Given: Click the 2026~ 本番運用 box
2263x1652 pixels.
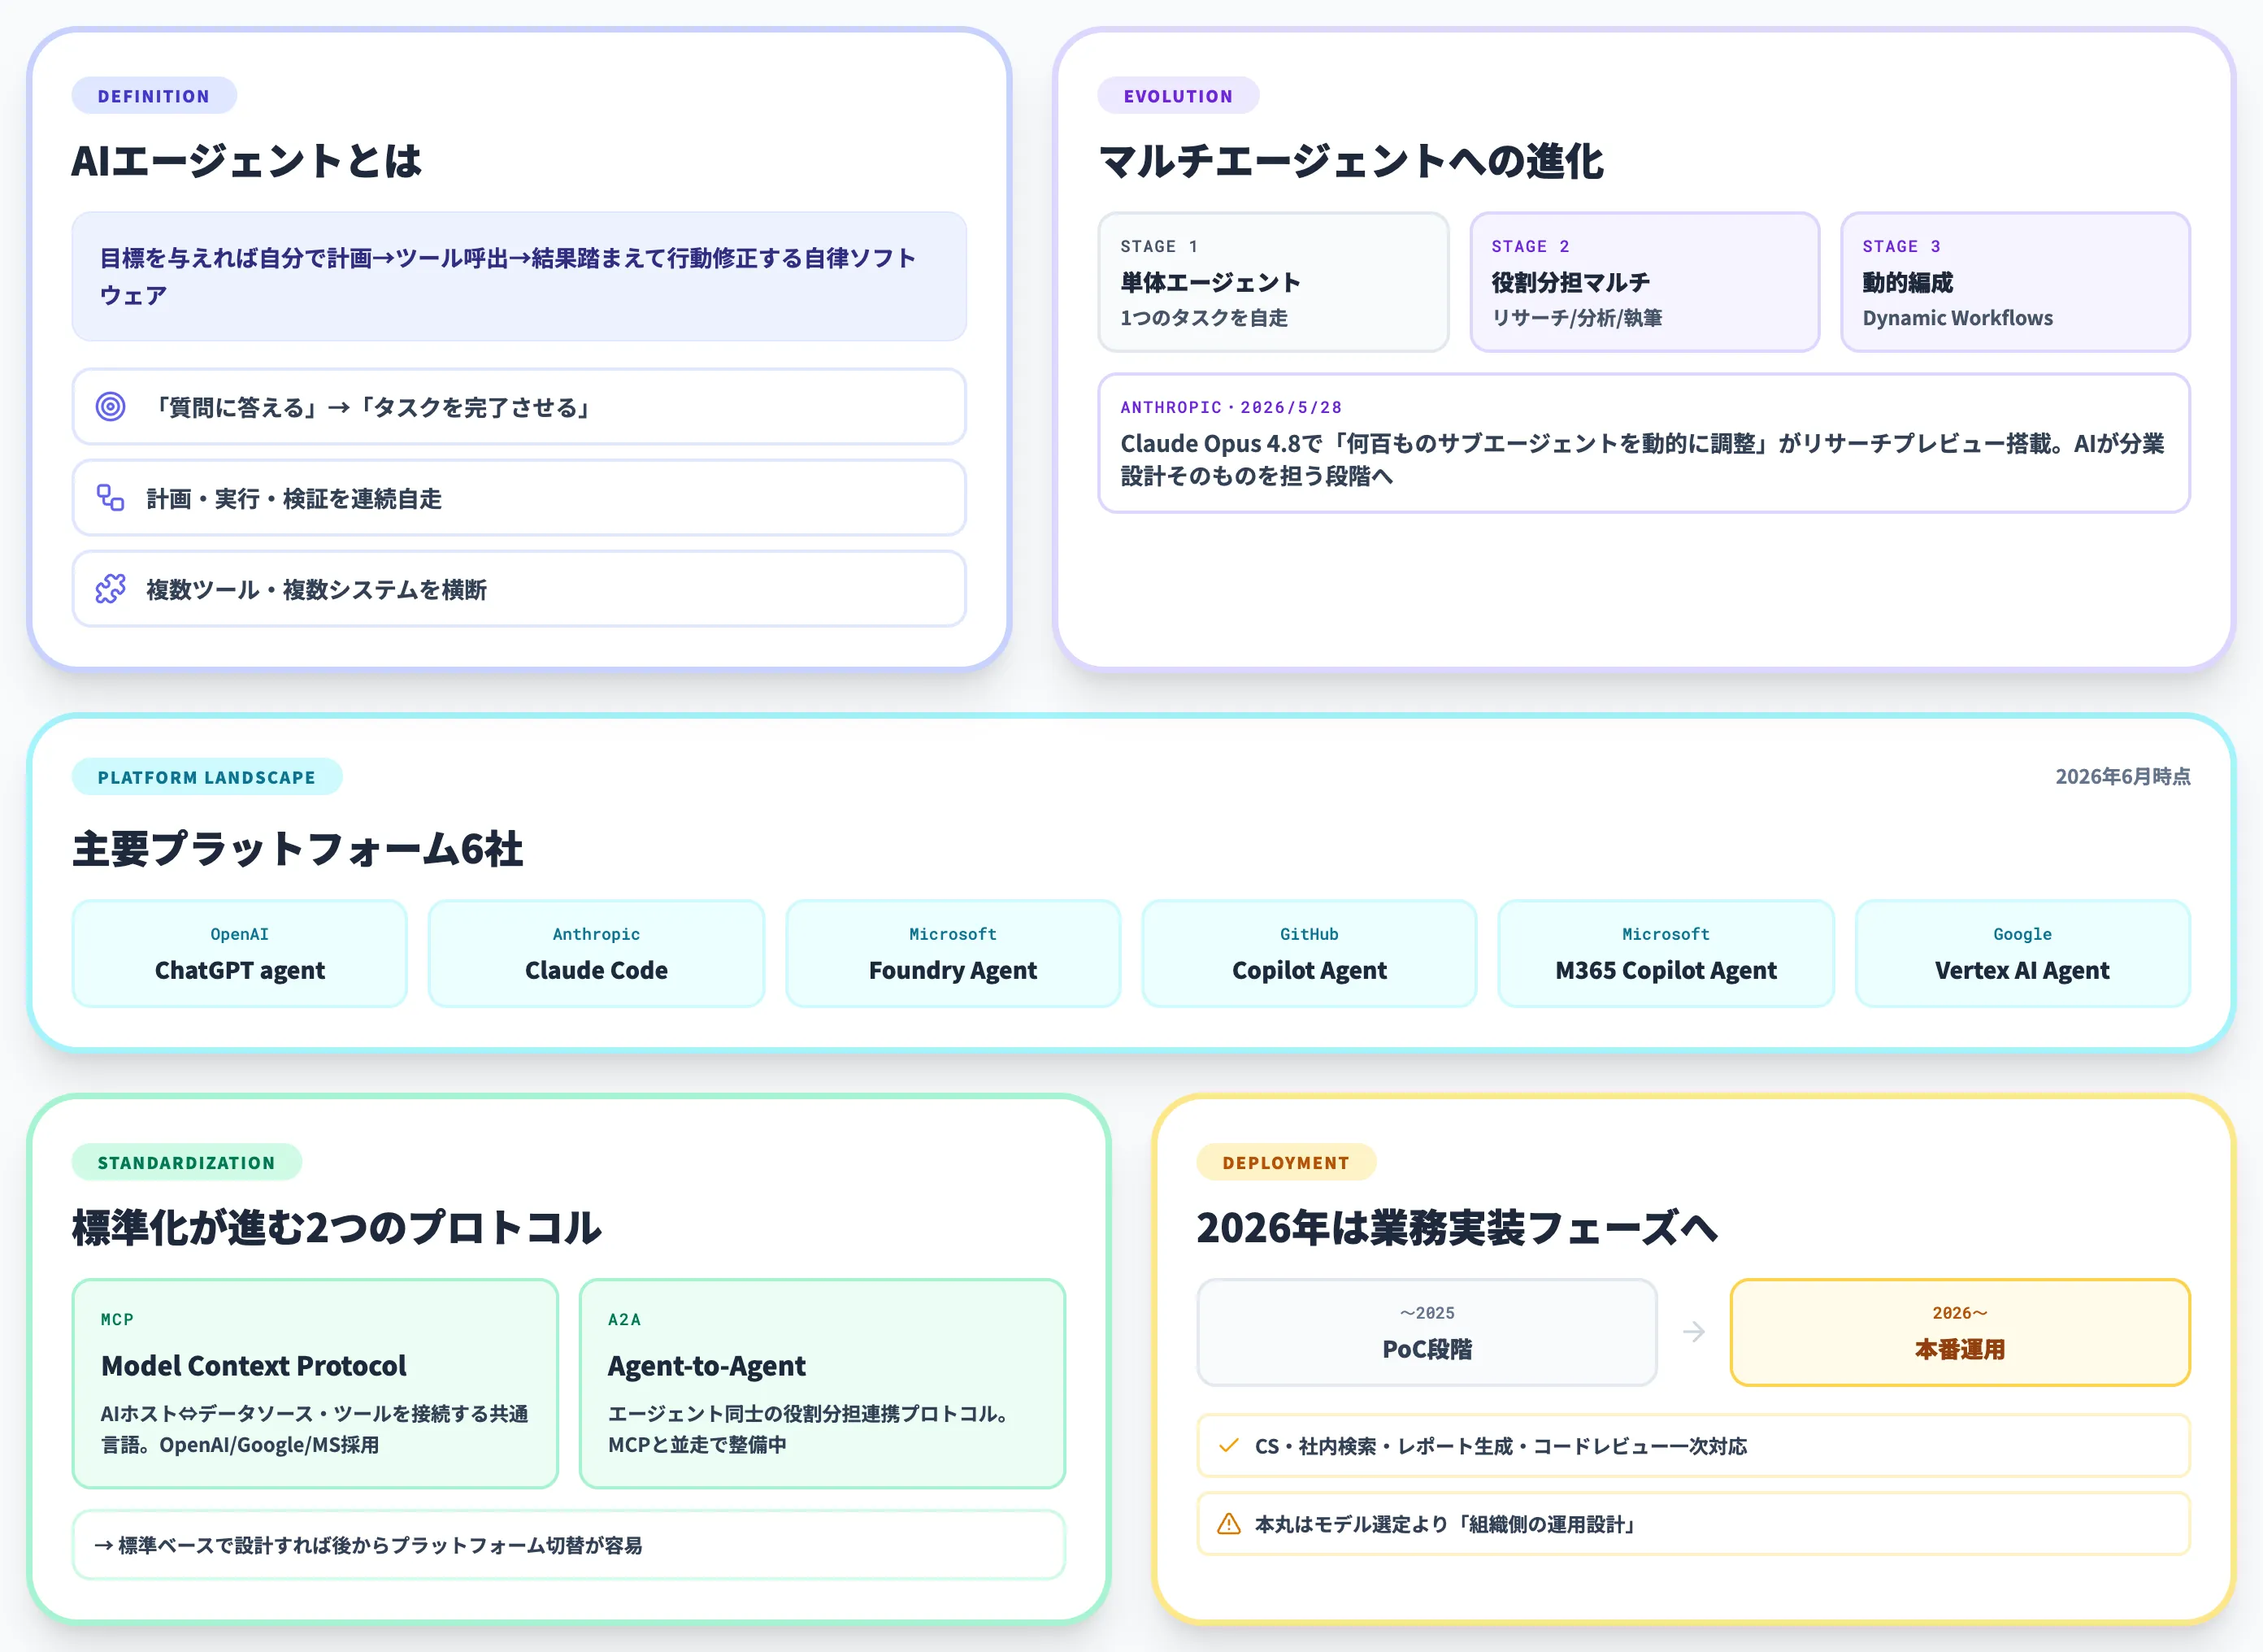Looking at the screenshot, I should (x=1960, y=1332).
